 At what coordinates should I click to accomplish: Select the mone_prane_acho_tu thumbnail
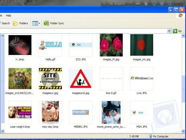(111, 112)
